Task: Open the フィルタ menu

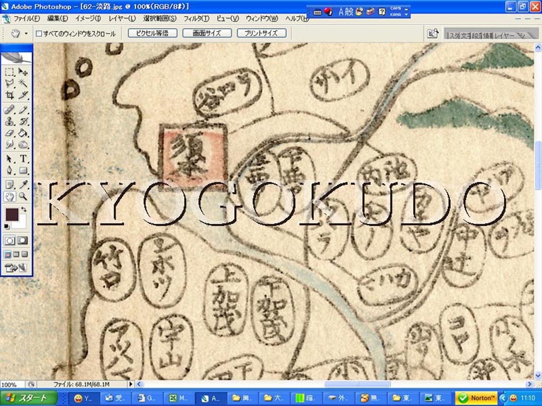Action: [x=196, y=19]
